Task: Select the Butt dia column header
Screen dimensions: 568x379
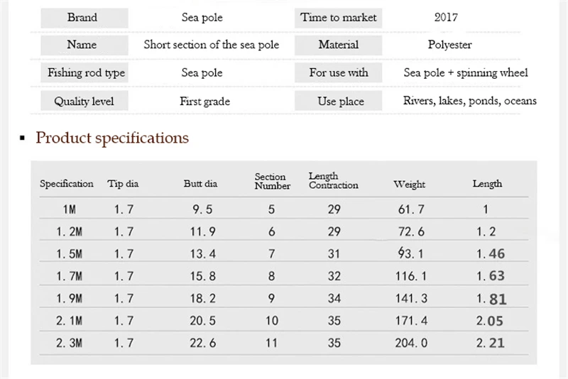Action: pos(200,184)
